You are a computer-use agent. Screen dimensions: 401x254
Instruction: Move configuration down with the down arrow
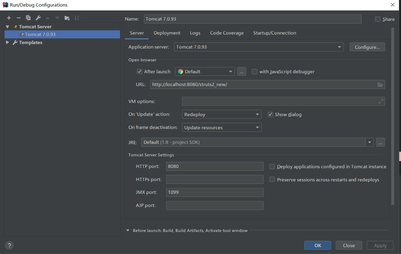(57, 18)
